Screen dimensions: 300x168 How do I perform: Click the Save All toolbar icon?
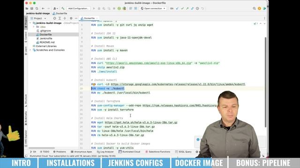click(x=32, y=8)
